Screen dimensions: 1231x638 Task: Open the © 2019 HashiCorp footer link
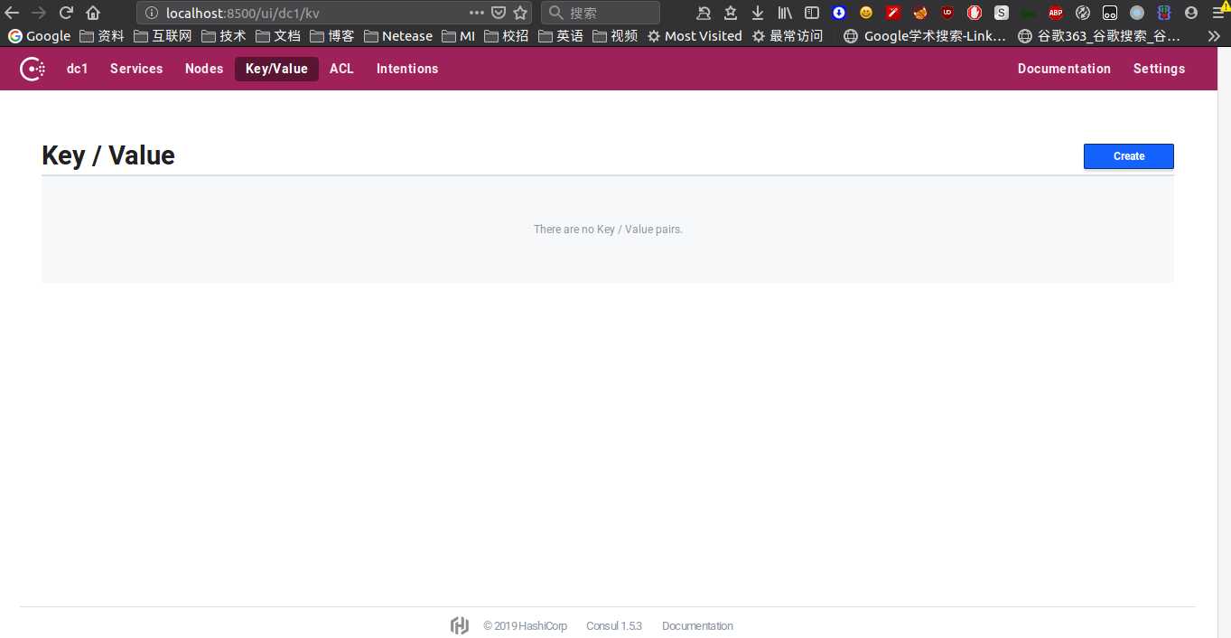525,625
